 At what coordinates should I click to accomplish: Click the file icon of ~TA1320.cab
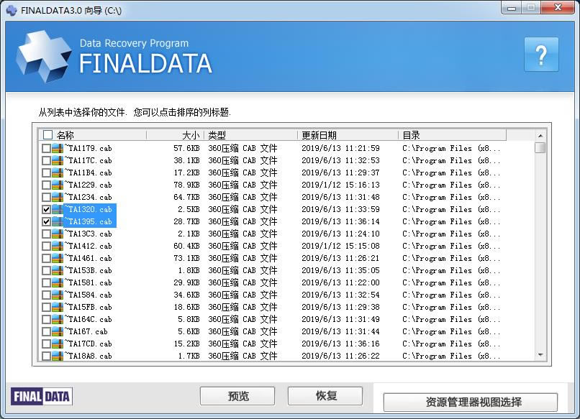(x=58, y=210)
